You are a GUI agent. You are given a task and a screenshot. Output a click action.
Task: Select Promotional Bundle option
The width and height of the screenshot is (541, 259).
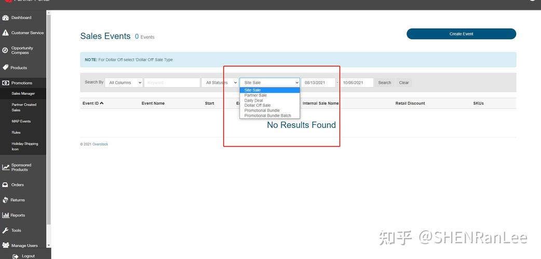coord(270,110)
